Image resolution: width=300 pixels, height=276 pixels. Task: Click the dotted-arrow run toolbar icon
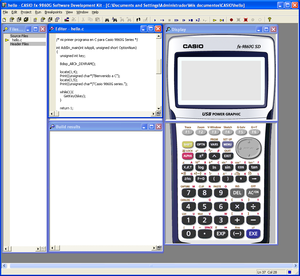162,20
